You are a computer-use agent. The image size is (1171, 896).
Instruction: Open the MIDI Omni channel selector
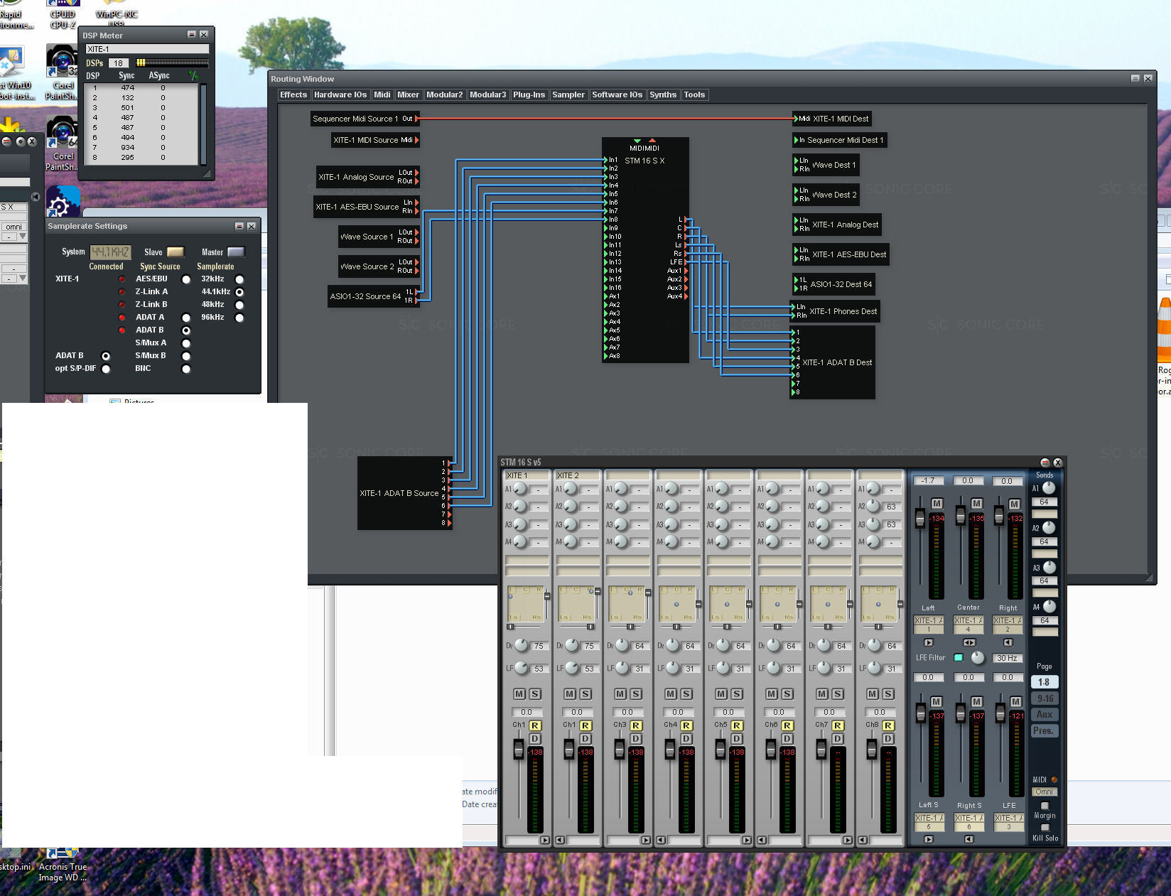coord(1045,792)
